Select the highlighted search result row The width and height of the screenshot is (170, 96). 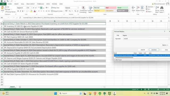coord(142,55)
